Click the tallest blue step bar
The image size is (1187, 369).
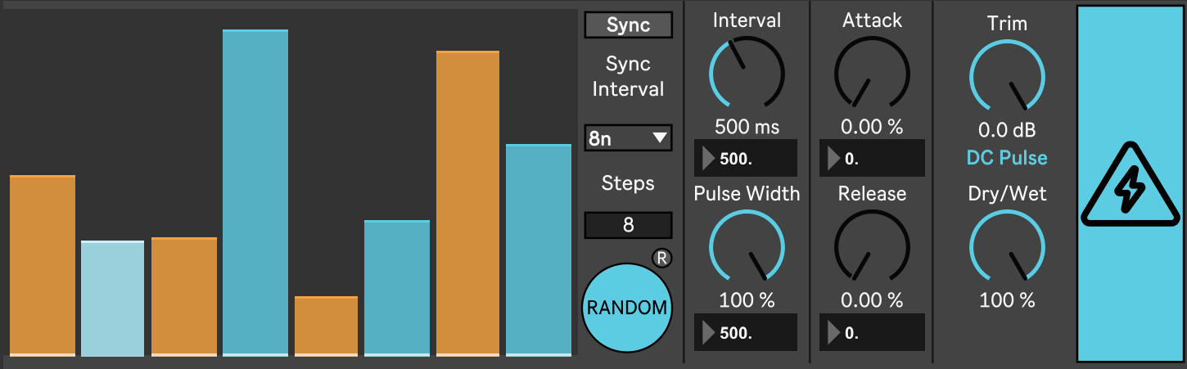(255, 192)
